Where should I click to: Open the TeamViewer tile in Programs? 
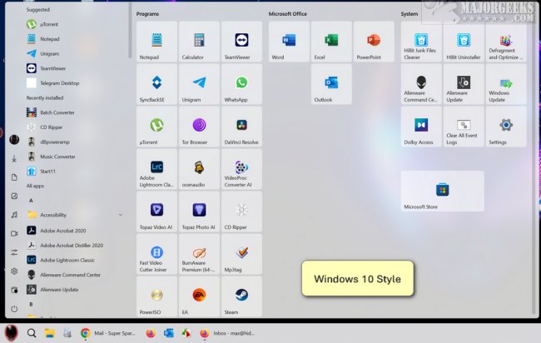[241, 42]
